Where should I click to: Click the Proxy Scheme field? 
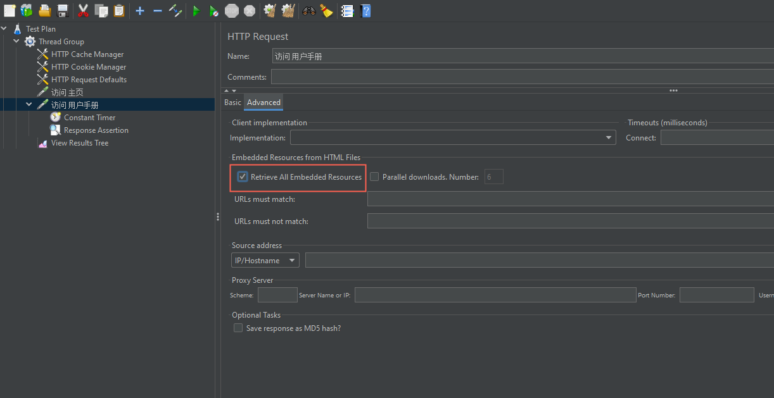pos(277,295)
